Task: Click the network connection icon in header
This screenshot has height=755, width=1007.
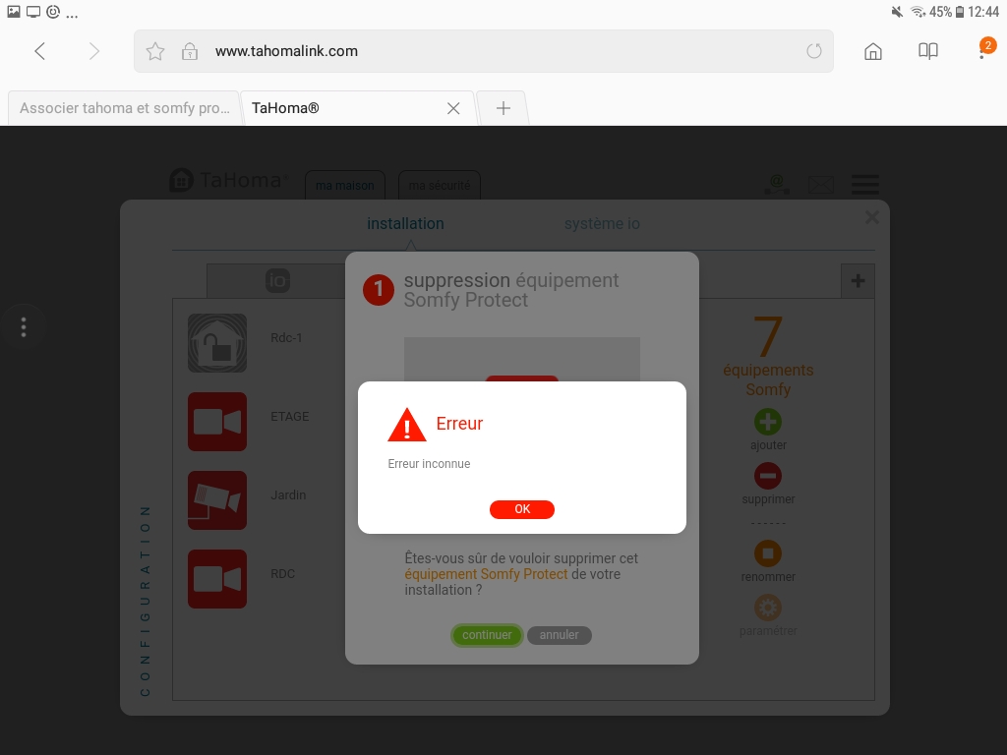Action: [777, 185]
